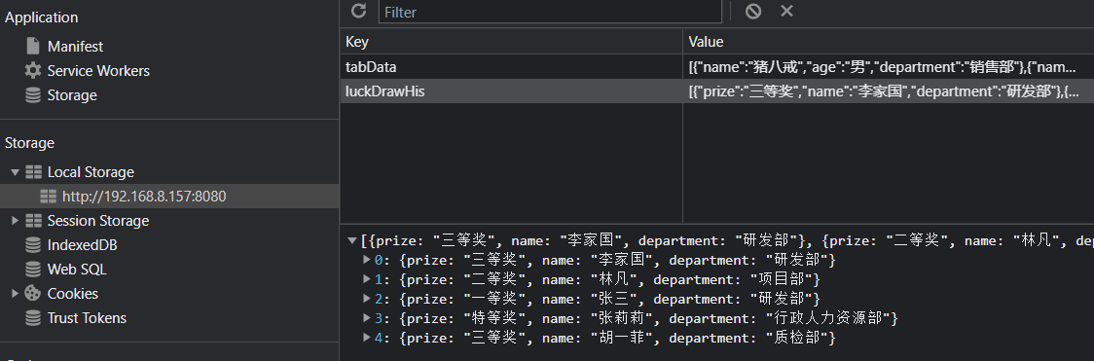Expand array item 4 胡一菲
The width and height of the screenshot is (1094, 361).
point(367,338)
